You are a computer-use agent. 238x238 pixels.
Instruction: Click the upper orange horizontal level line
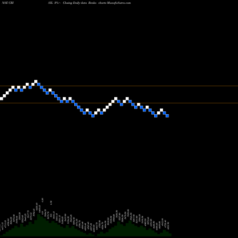coord(119,86)
